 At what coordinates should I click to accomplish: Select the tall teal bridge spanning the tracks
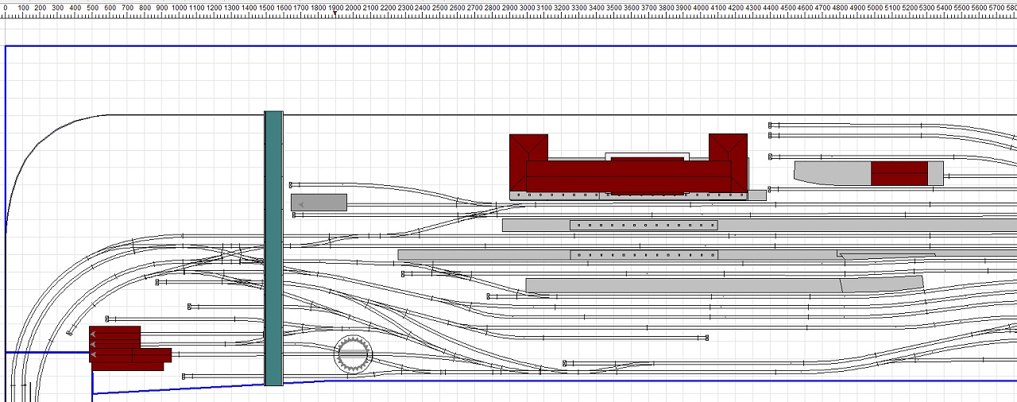coord(273,248)
